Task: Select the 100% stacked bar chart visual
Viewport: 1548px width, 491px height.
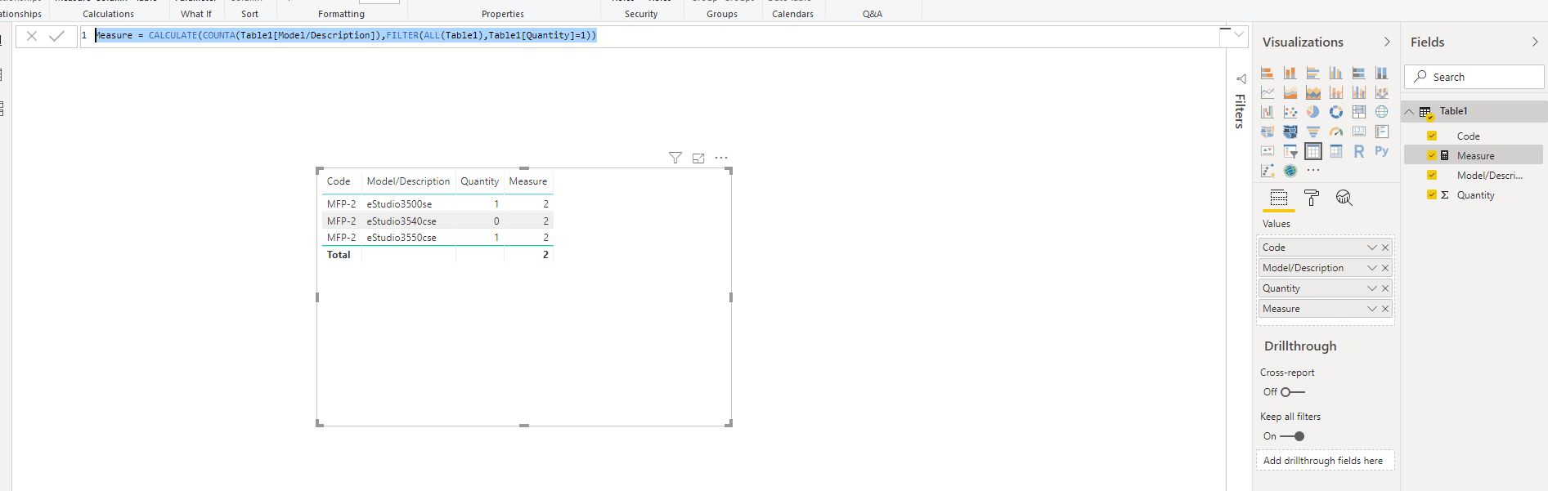Action: pos(1359,73)
